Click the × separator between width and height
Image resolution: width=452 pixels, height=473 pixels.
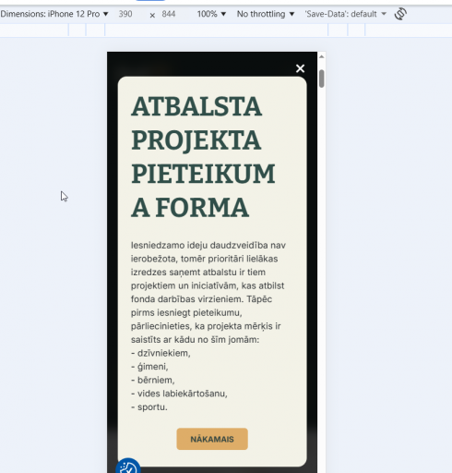[x=152, y=15]
